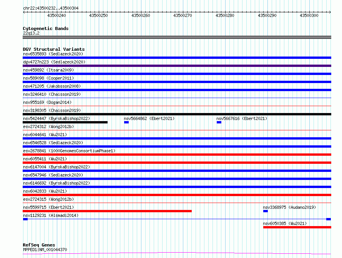Click the 43500300 ruler coordinate
This screenshot has width=342, height=258.
pos(309,15)
